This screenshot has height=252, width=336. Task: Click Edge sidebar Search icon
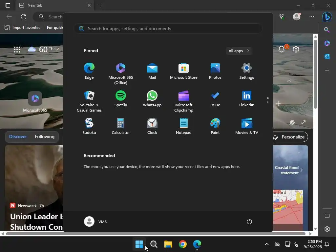tap(327, 30)
